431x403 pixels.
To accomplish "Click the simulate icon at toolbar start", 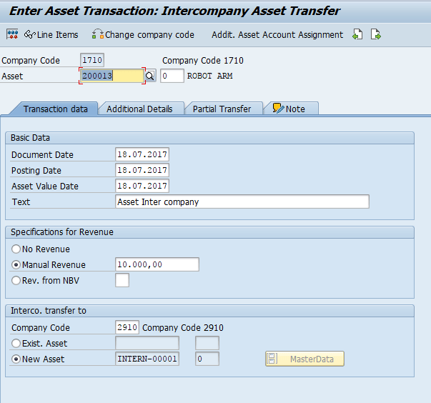I will 12,34.
